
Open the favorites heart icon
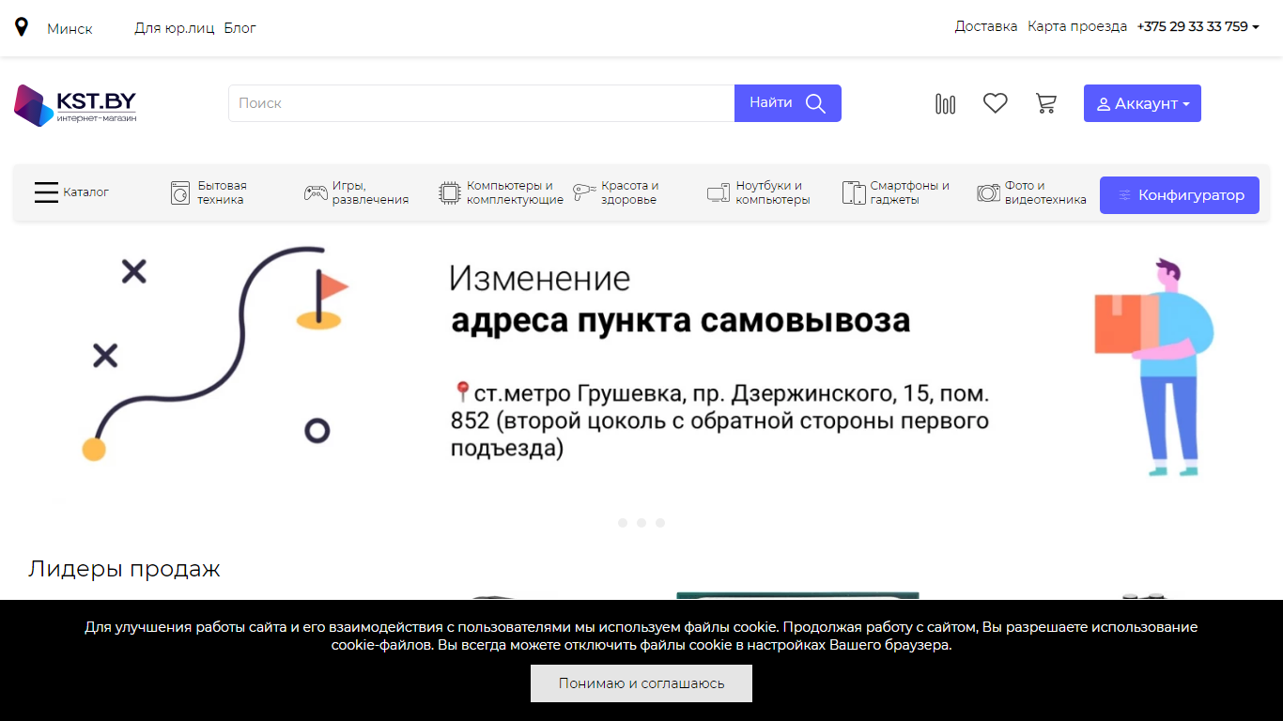click(x=996, y=103)
